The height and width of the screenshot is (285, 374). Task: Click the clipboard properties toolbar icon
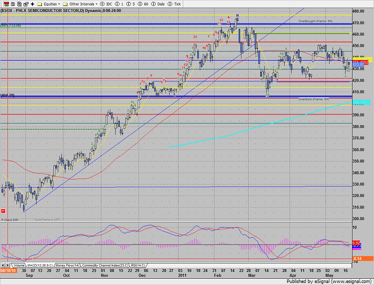pos(26,4)
